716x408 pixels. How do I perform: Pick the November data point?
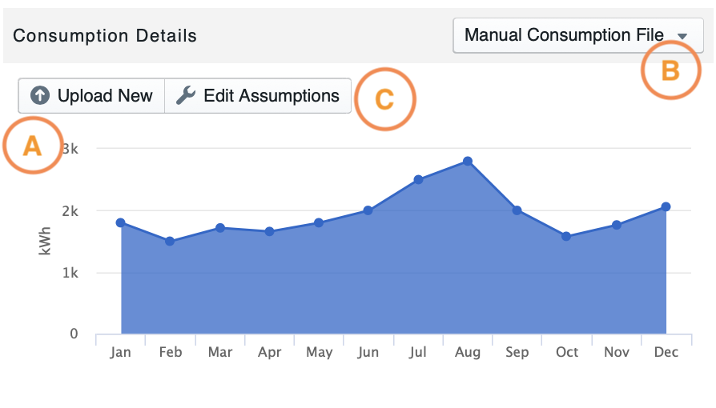click(x=616, y=225)
